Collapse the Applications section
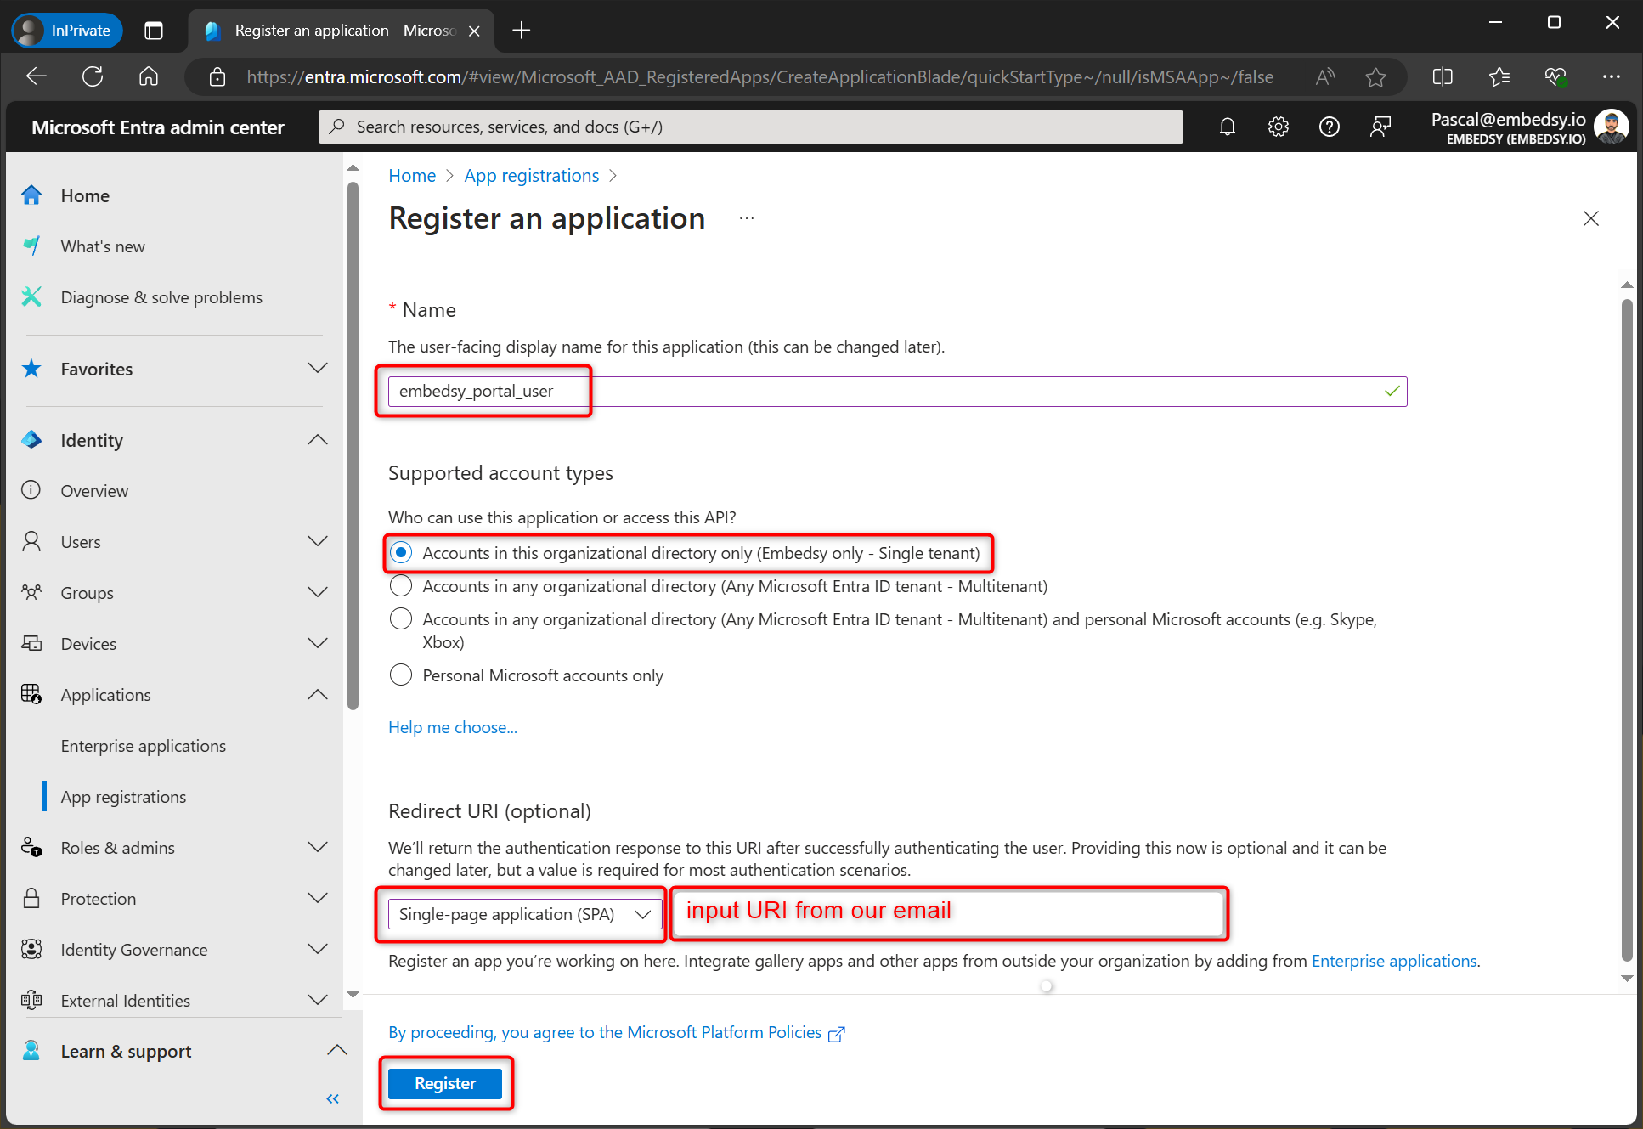The image size is (1643, 1129). pyautogui.click(x=317, y=694)
